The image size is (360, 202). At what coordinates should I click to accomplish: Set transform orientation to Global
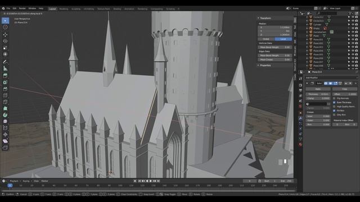click(266, 39)
